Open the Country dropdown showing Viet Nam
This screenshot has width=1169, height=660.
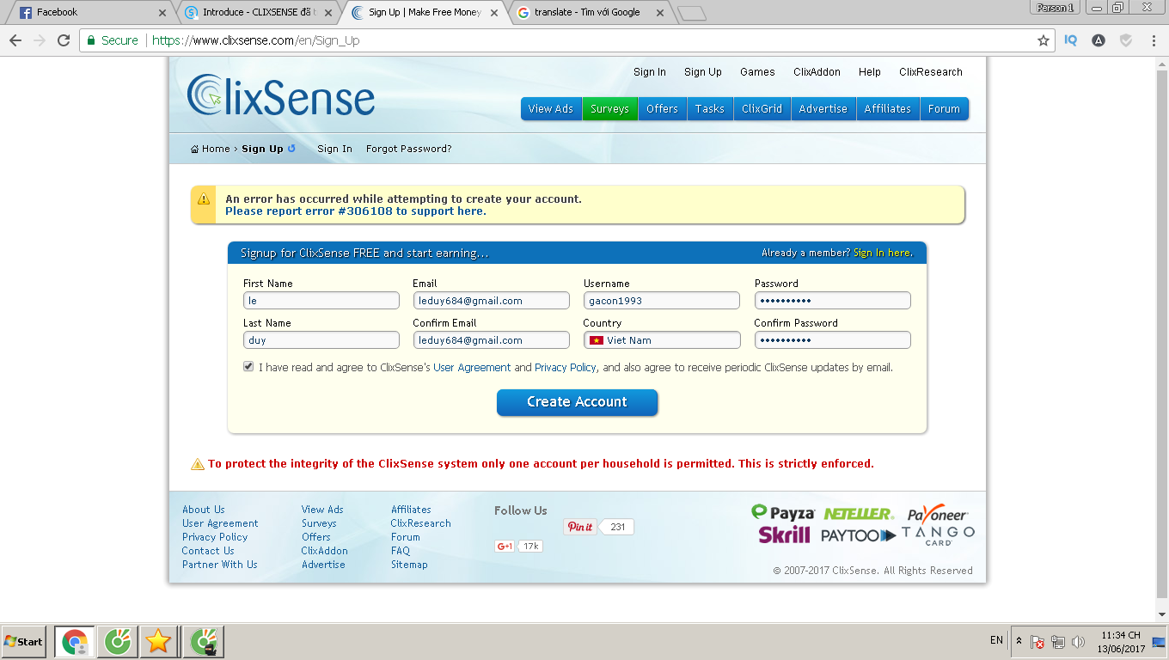click(662, 340)
